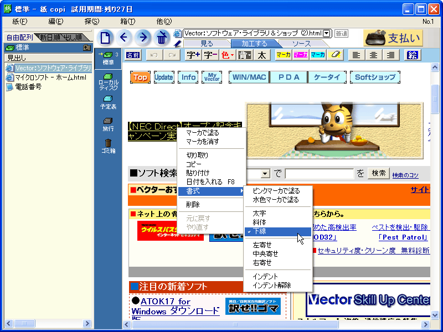Decrease font size with 字−
Viewport: 443px width, 332px height.
pos(210,55)
